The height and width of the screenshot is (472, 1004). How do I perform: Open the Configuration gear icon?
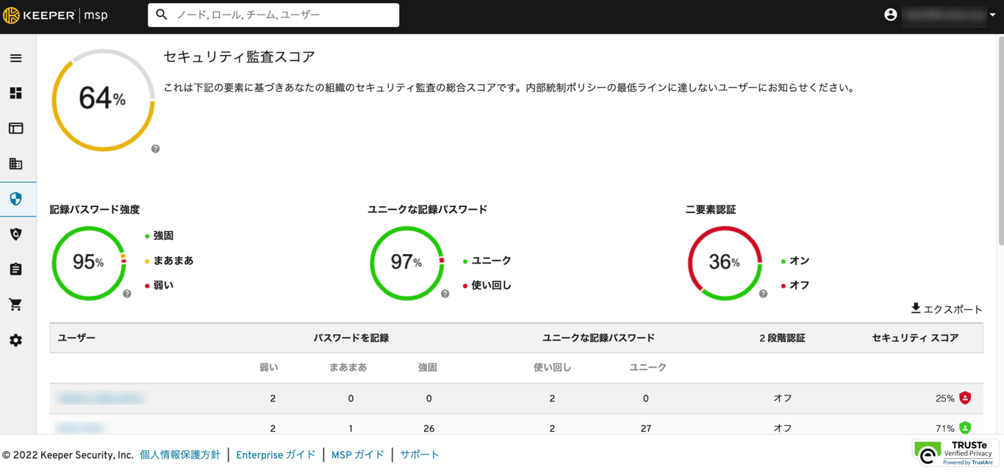point(15,340)
